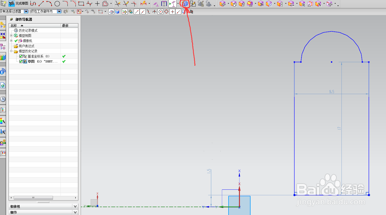The width and height of the screenshot is (386, 215).
Task: Click the Display Sketch Constraints icon
Action: pos(172,4)
